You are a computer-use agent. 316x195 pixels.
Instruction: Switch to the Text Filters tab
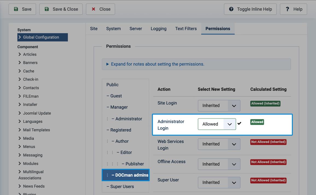coord(186,29)
